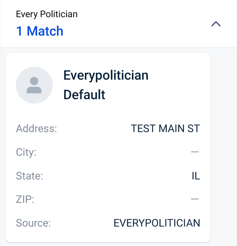This screenshot has width=237, height=246.
Task: Select the TEST MAIN ST address value
Action: tap(165, 129)
